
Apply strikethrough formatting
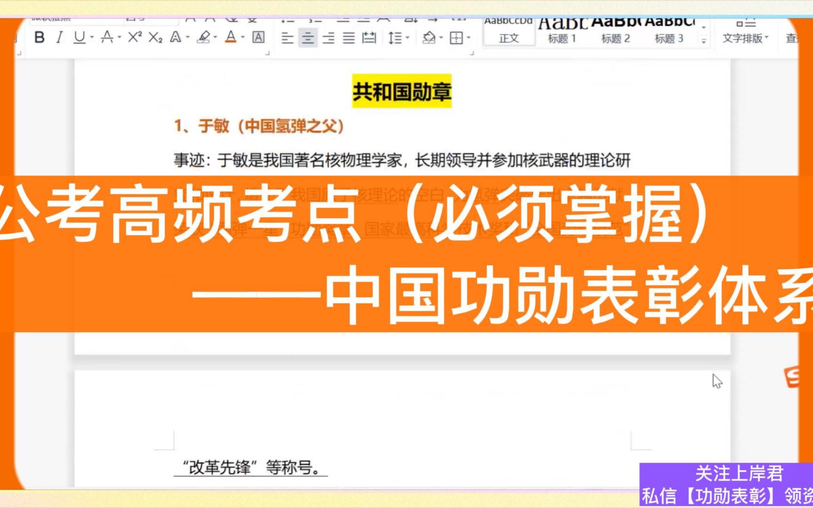click(x=107, y=37)
